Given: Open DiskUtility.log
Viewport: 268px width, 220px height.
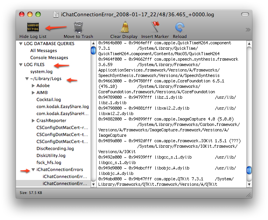Looking at the screenshot, I should coord(51,155).
